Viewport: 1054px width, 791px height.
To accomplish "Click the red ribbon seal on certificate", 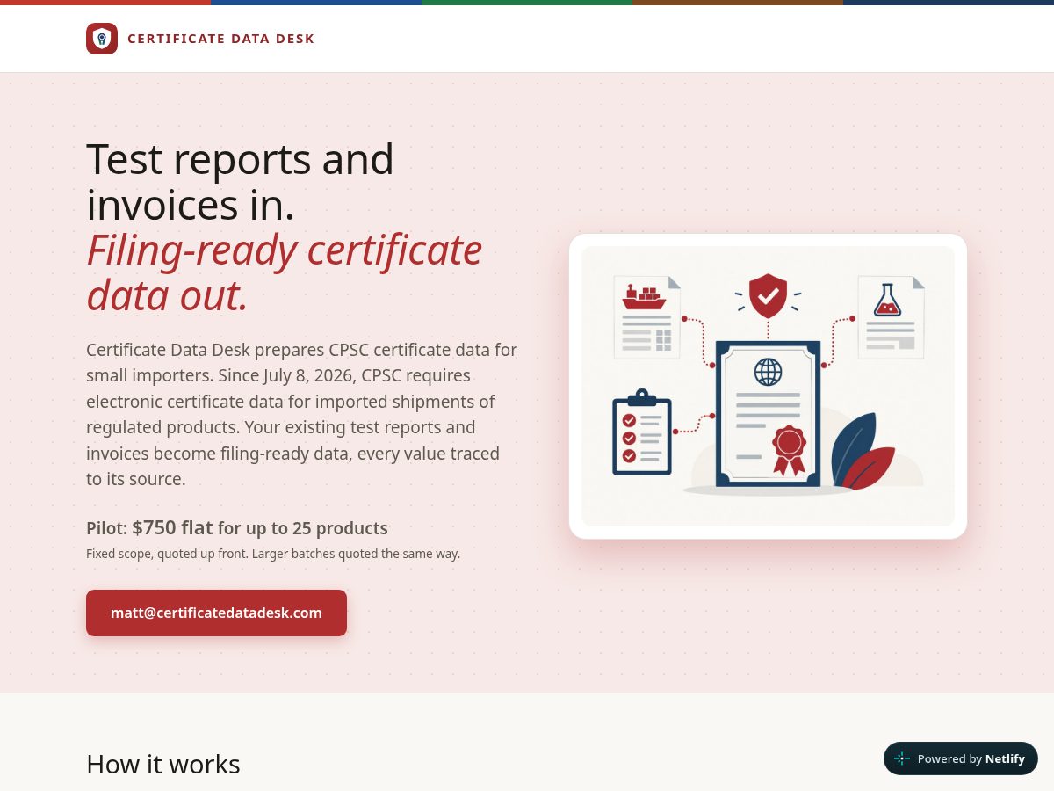I will coord(789,451).
